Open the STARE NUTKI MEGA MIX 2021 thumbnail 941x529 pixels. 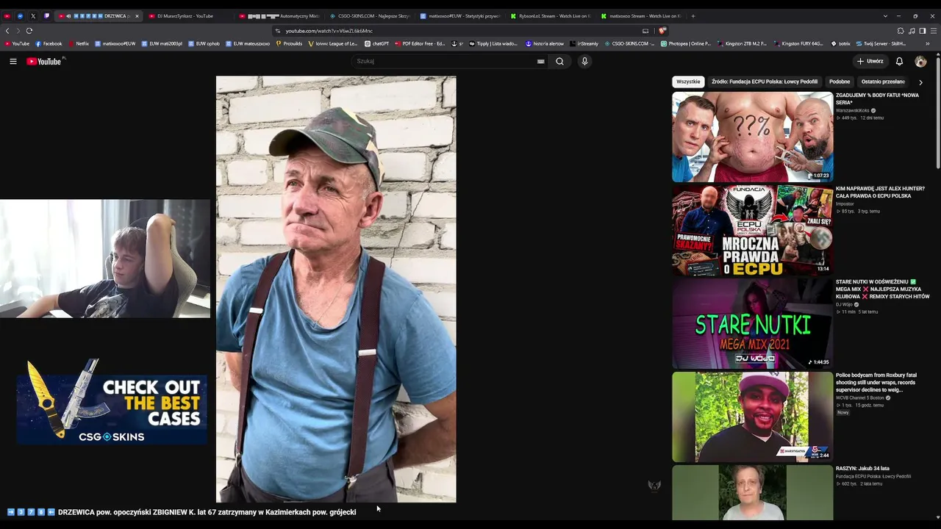753,323
